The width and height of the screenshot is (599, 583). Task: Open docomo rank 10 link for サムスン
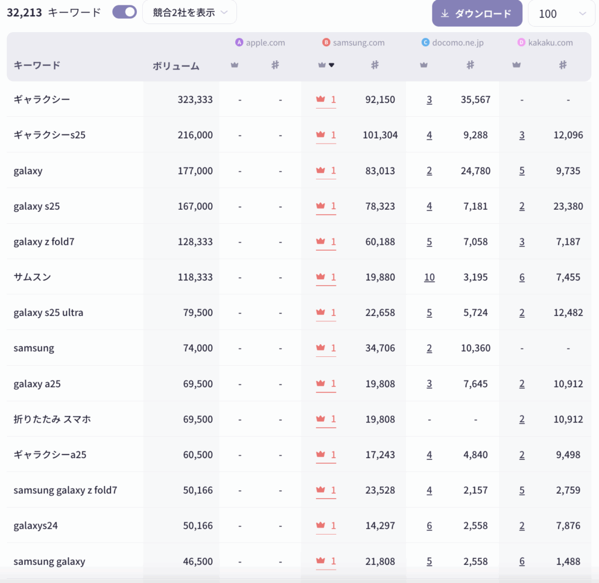tap(429, 277)
